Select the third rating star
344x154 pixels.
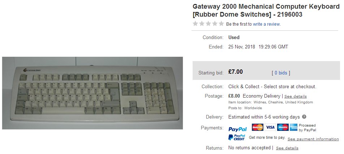coord(208,24)
